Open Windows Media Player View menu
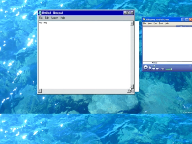 150,23
